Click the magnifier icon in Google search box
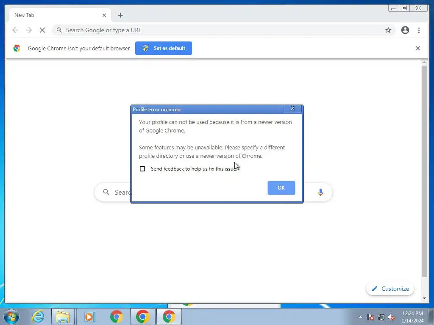This screenshot has height=325, width=434. click(106, 192)
